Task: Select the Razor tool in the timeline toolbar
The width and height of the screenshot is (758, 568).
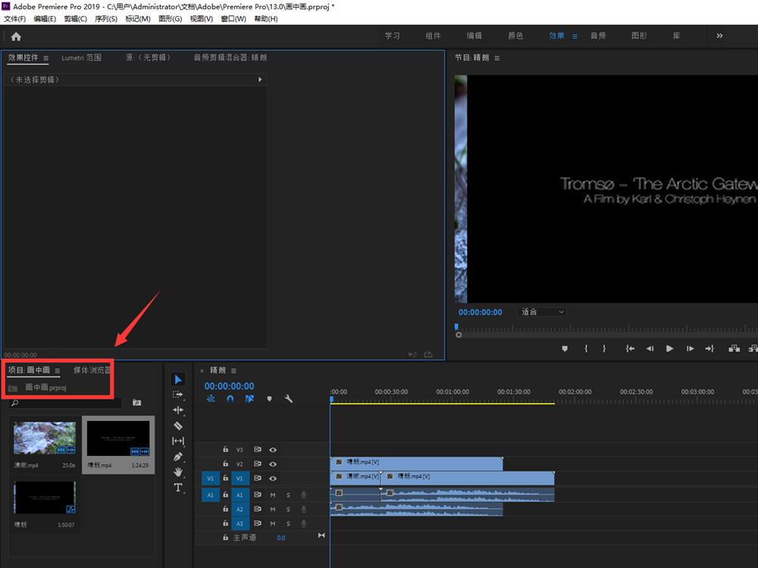Action: tap(178, 426)
